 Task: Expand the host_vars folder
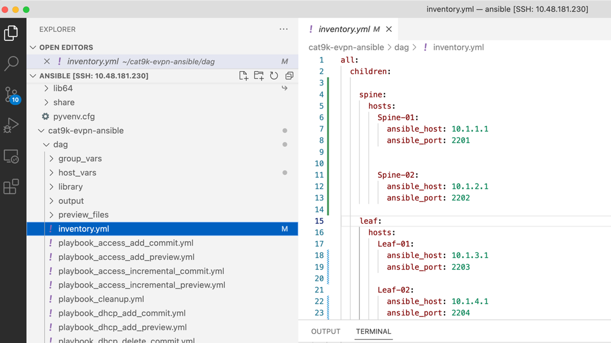tap(52, 173)
